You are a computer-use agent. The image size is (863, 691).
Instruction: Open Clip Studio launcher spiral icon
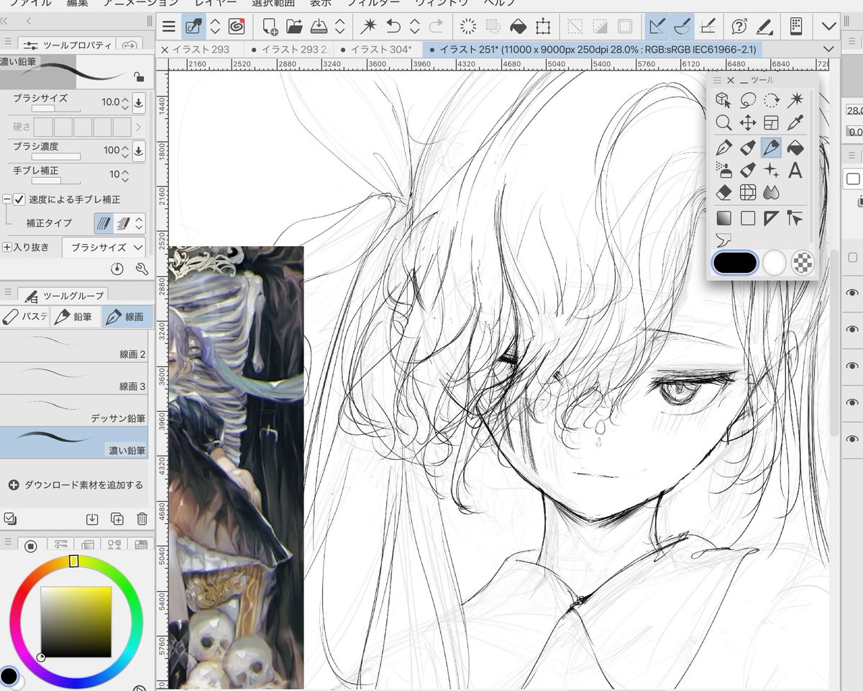pyautogui.click(x=235, y=27)
